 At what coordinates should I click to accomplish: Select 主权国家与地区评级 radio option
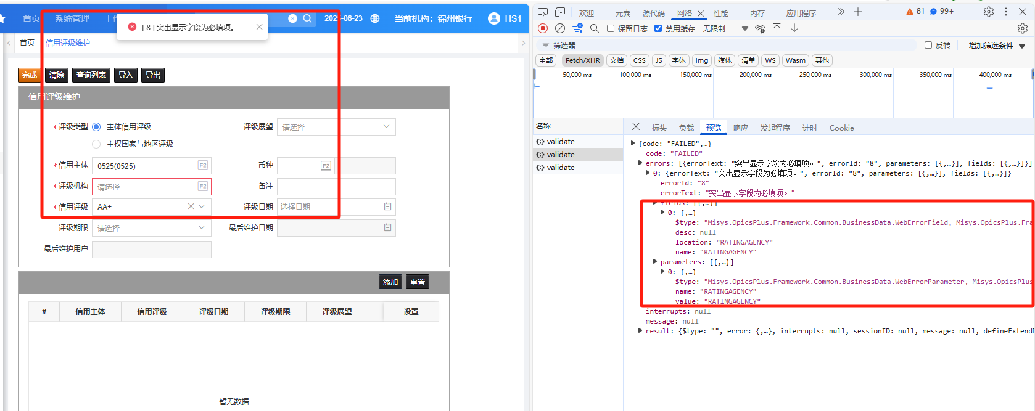(96, 144)
